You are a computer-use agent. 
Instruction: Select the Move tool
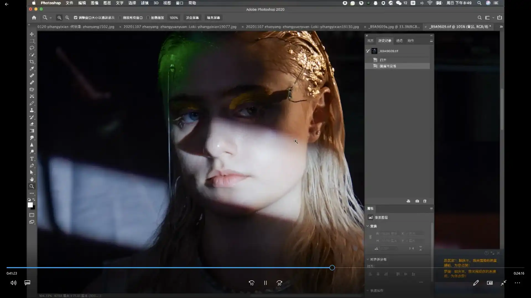tap(32, 34)
